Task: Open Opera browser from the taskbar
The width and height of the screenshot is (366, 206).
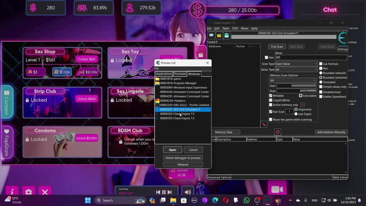Action: pos(226,200)
